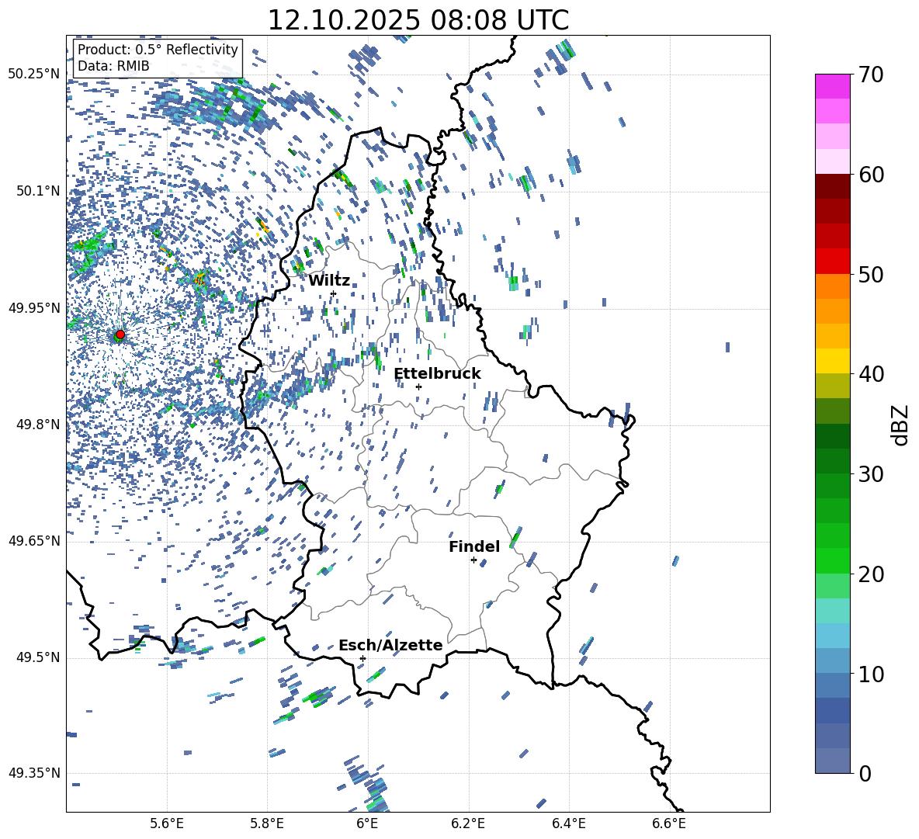Pick the magenta swatch at top of colorbar
The width and height of the screenshot is (919, 839).
click(832, 86)
